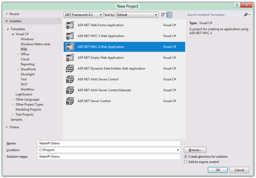Screen dimensions: 256x178
Task: Select ASP.NET MVC 3 Web Application text
Action: [101, 36]
